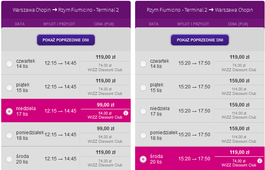Click the selected outbound niedziela radio button
Viewport: 265px width, 170px height.
(x=9, y=111)
